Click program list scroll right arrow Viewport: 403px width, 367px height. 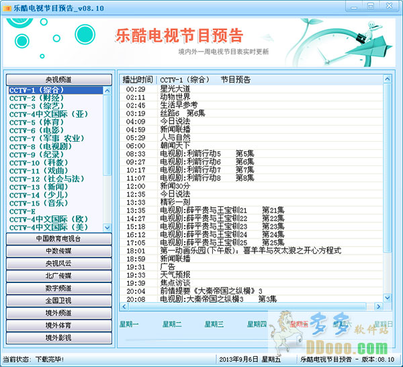(x=378, y=307)
